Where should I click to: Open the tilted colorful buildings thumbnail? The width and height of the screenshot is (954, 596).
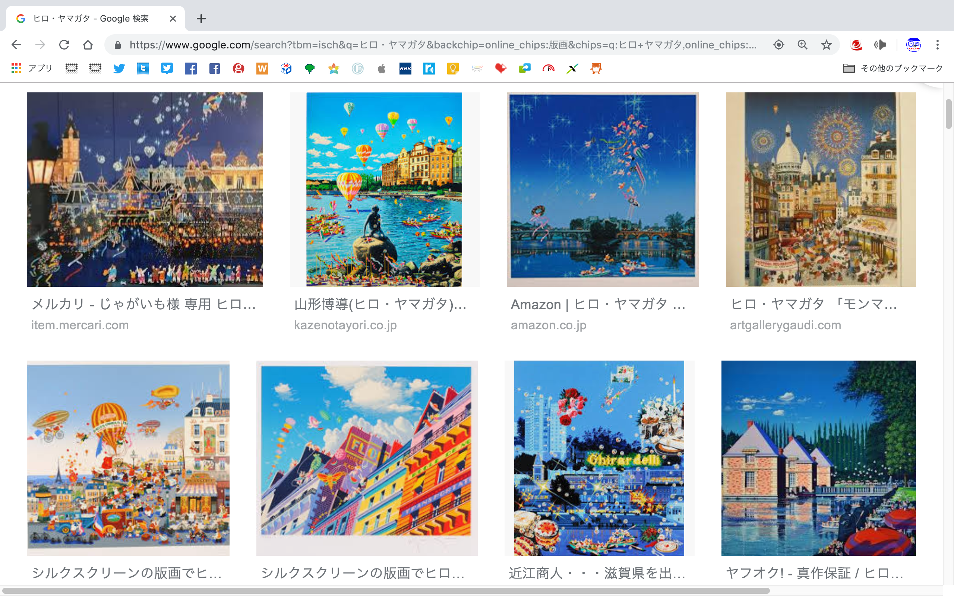coord(367,458)
